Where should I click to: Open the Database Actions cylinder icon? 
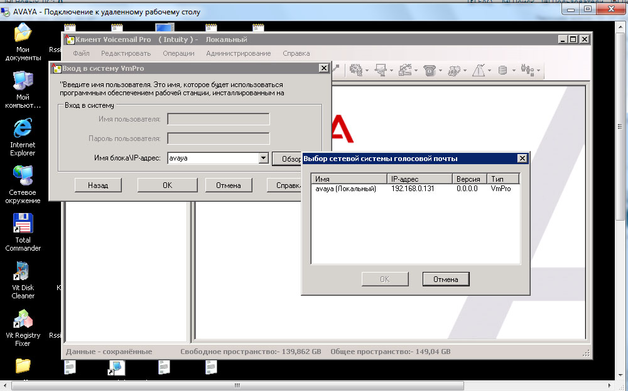tap(502, 70)
